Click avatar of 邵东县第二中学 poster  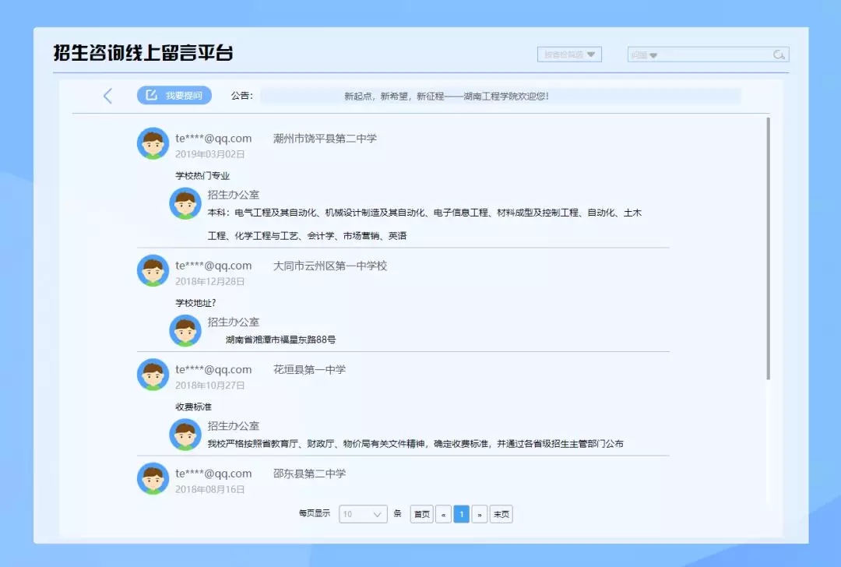click(153, 478)
